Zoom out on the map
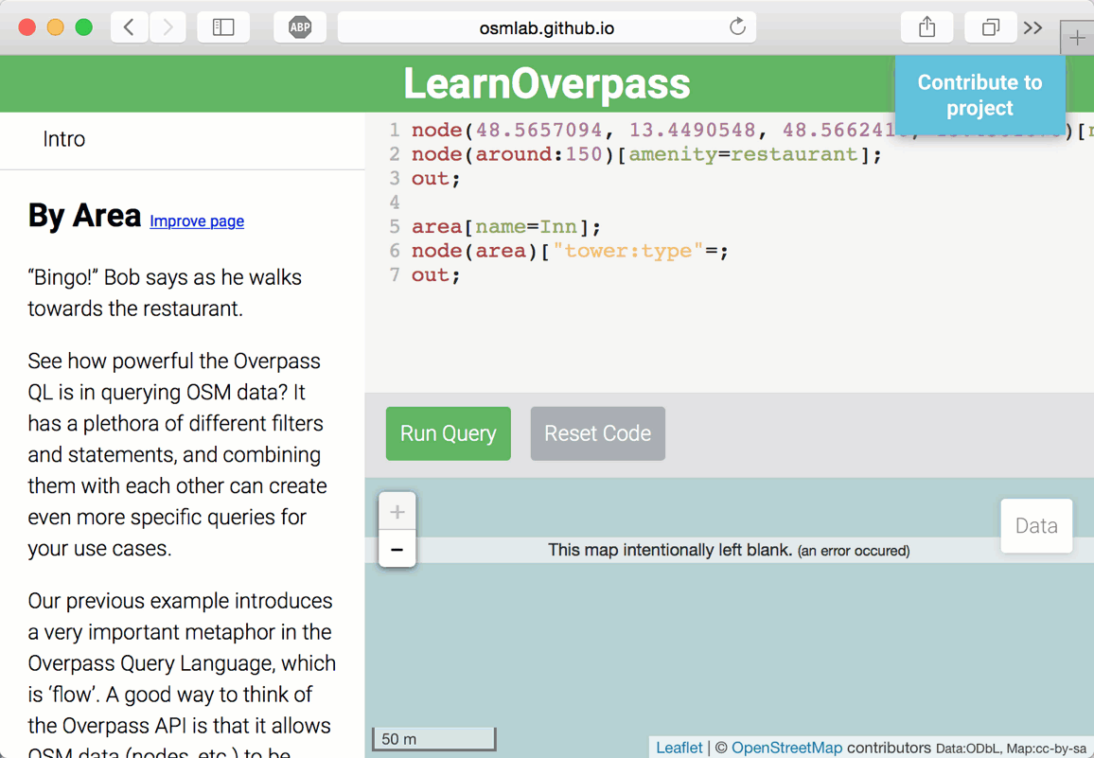Screen dimensions: 1094x758 pos(397,549)
